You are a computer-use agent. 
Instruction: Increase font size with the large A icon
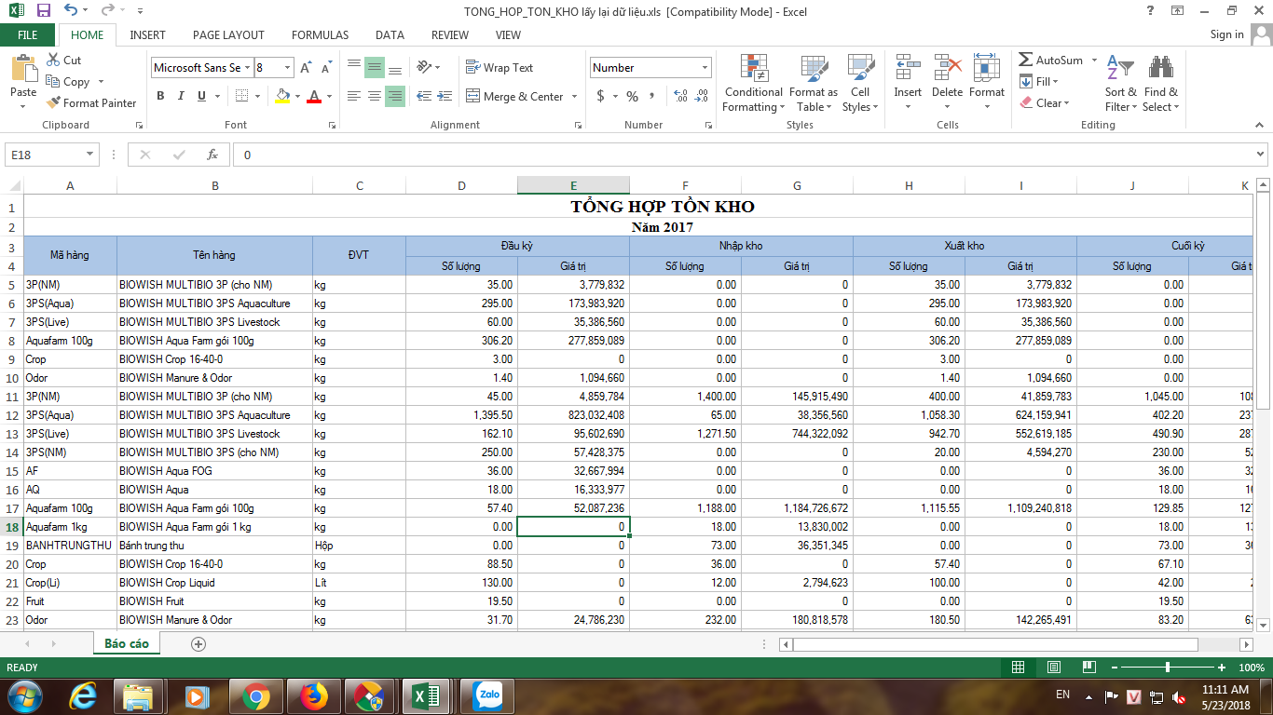pos(306,68)
